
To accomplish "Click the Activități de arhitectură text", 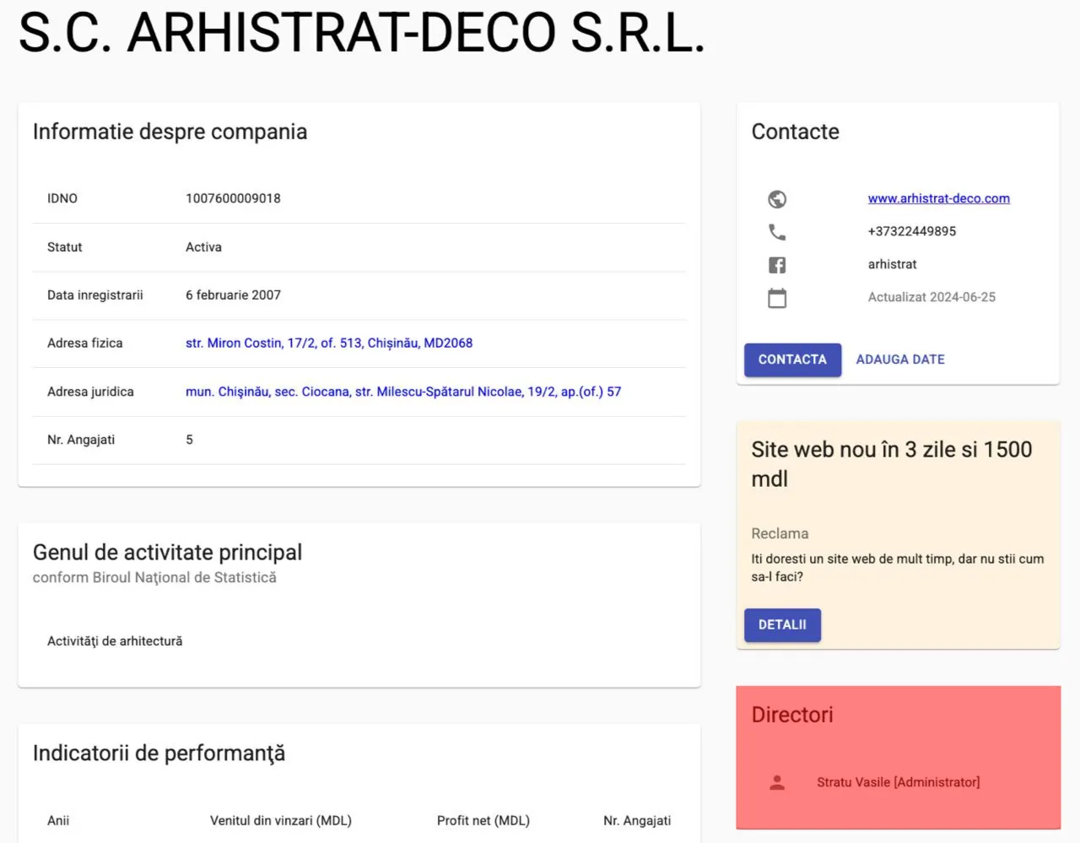I will pyautogui.click(x=115, y=641).
